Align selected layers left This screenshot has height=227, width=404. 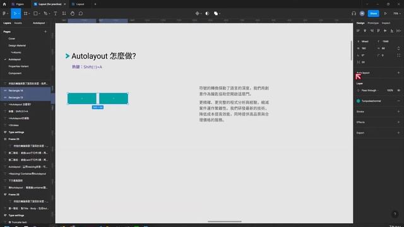[x=358, y=31]
